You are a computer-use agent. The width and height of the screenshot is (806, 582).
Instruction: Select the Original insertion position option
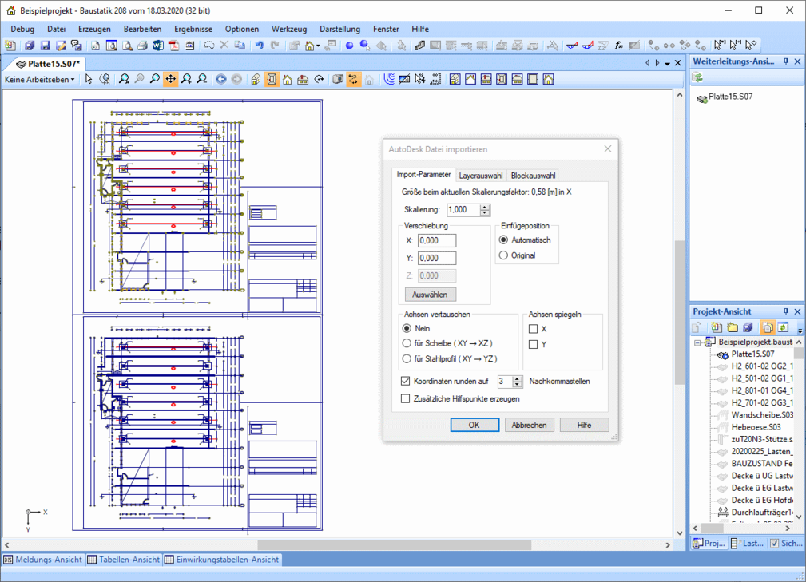click(x=503, y=255)
